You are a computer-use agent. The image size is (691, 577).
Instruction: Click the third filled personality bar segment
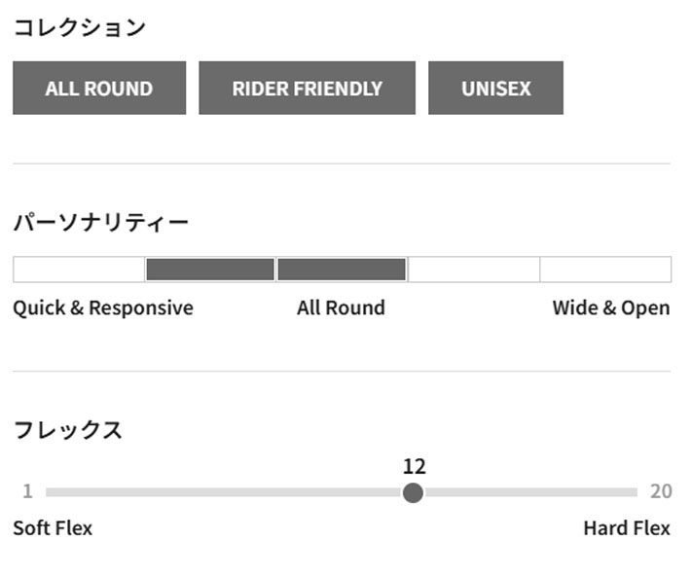(342, 270)
